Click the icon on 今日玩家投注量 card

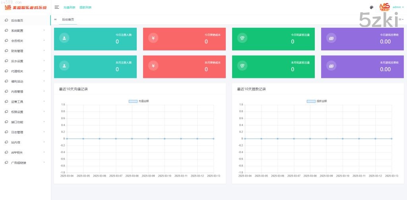tap(242, 38)
